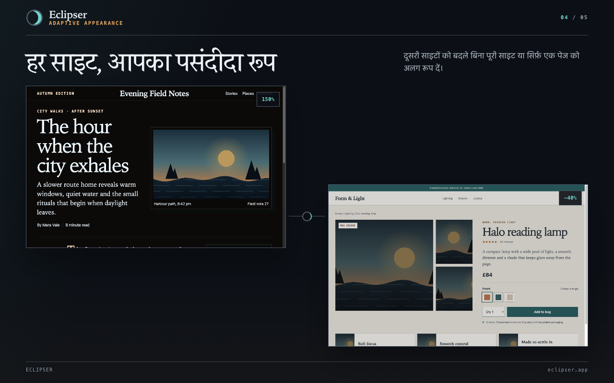Click the Form & Light site logo
The height and width of the screenshot is (383, 614).
pyautogui.click(x=350, y=198)
